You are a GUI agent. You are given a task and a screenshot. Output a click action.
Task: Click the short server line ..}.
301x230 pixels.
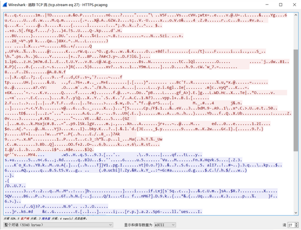point(9,175)
